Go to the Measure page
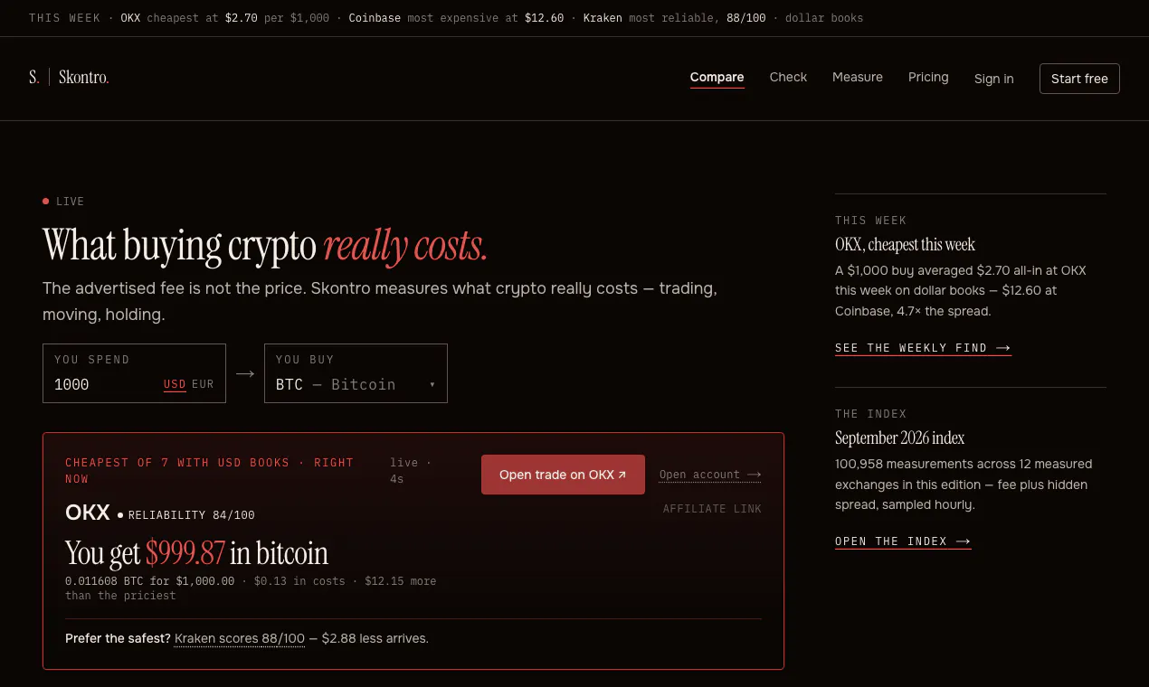1149x687 pixels. pos(858,78)
